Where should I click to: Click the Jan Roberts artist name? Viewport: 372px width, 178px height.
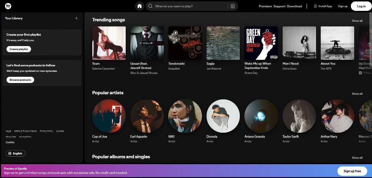click(x=214, y=69)
